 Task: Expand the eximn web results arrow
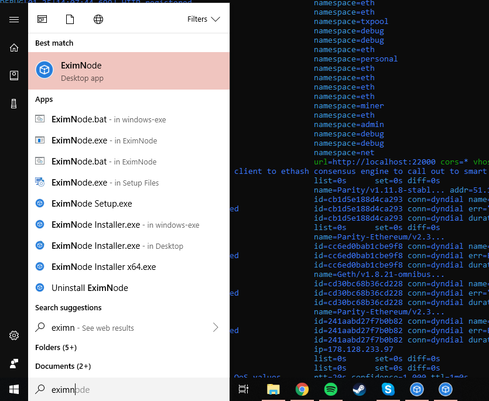[x=216, y=327]
